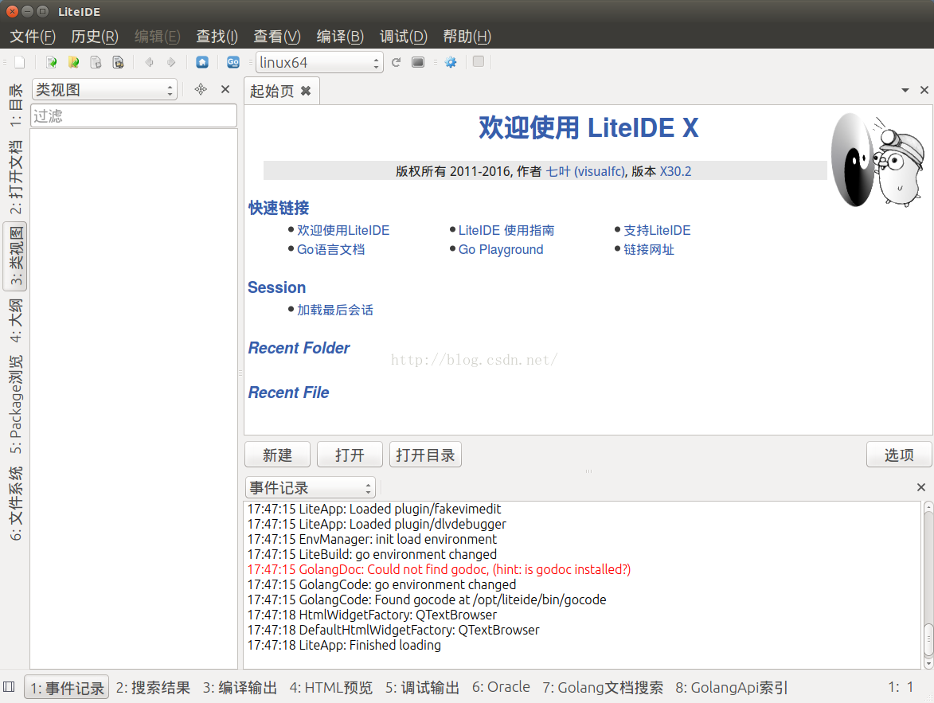Toggle the 2: 搜索结果 bottom tab
934x703 pixels.
pyautogui.click(x=153, y=688)
